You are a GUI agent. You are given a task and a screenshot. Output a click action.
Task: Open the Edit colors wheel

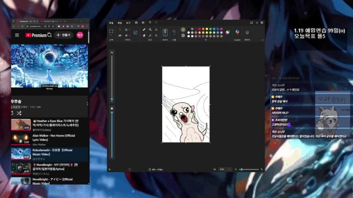coord(228,33)
